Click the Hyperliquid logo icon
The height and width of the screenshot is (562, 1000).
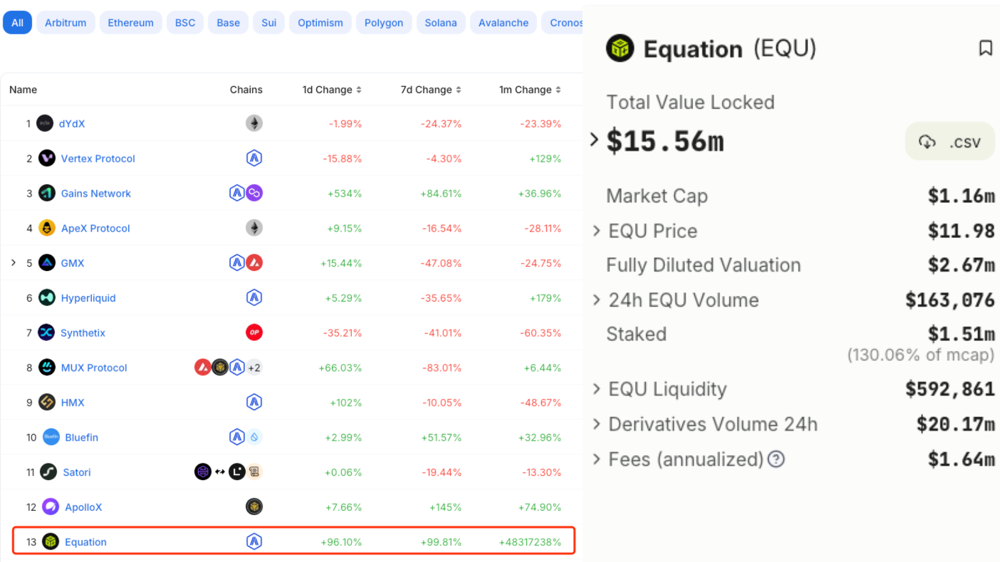point(47,298)
